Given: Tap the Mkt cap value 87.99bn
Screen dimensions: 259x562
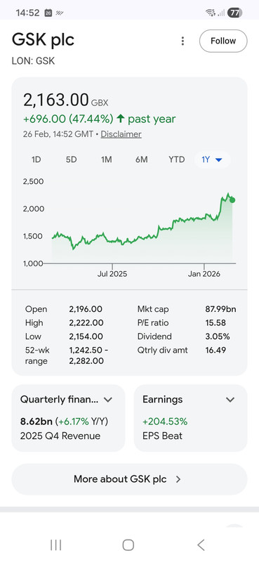Looking at the screenshot, I should (220, 309).
